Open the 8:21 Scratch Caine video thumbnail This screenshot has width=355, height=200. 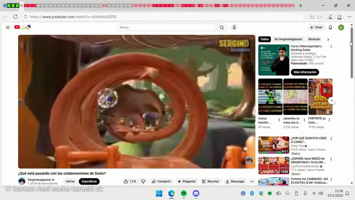274,145
